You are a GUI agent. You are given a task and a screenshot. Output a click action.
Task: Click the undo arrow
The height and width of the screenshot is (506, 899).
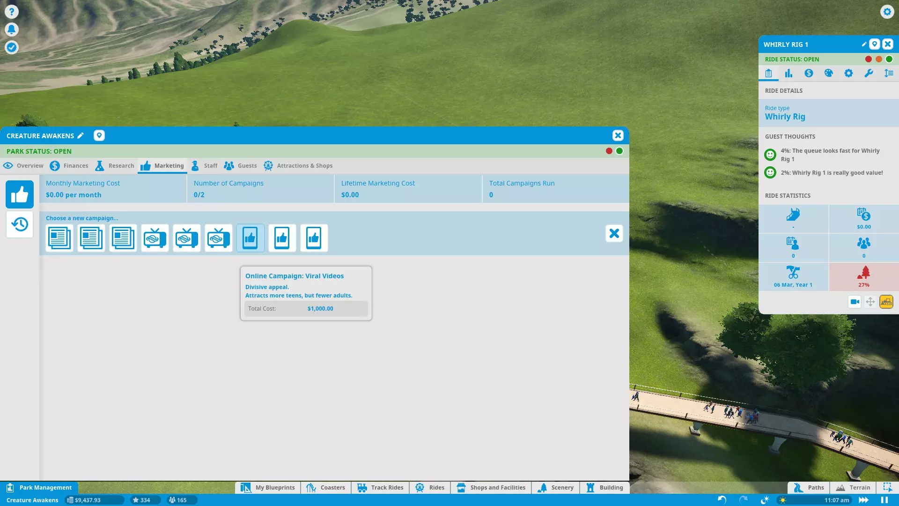click(722, 500)
